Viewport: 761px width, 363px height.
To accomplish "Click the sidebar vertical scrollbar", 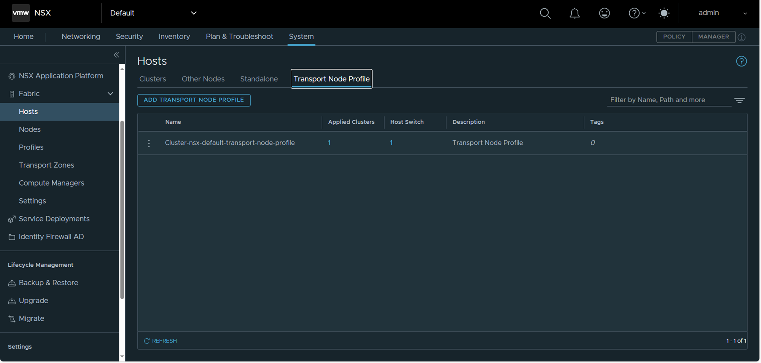I will click(122, 210).
